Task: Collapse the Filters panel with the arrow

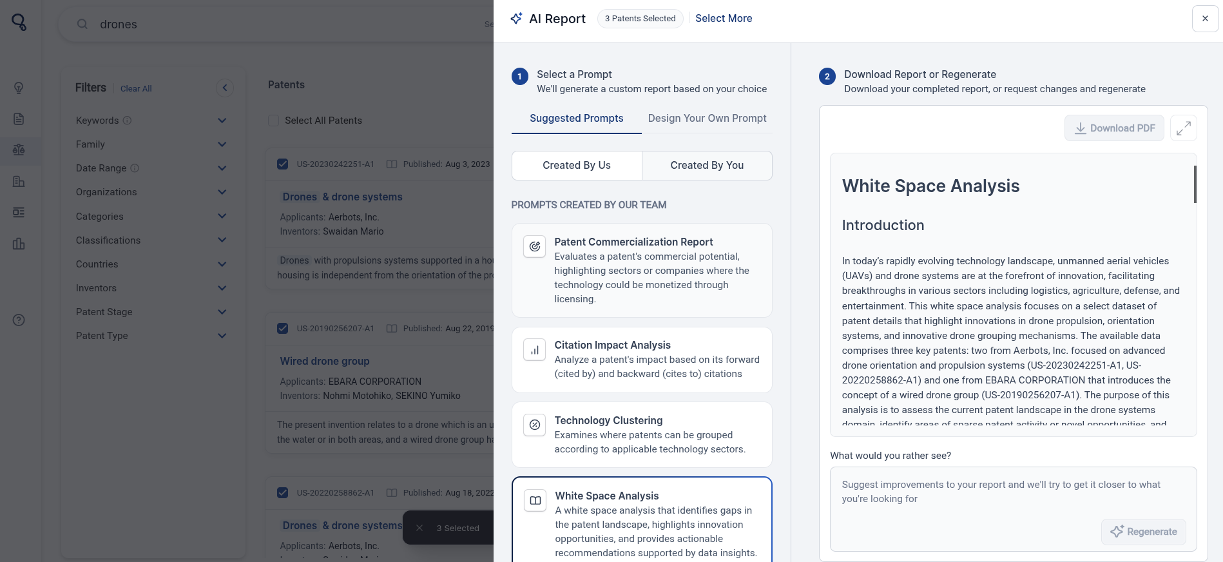Action: tap(224, 88)
